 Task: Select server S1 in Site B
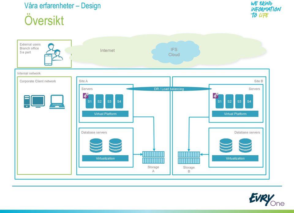220,101
